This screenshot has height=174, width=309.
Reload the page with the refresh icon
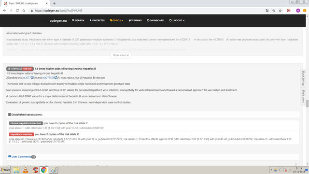17,11
